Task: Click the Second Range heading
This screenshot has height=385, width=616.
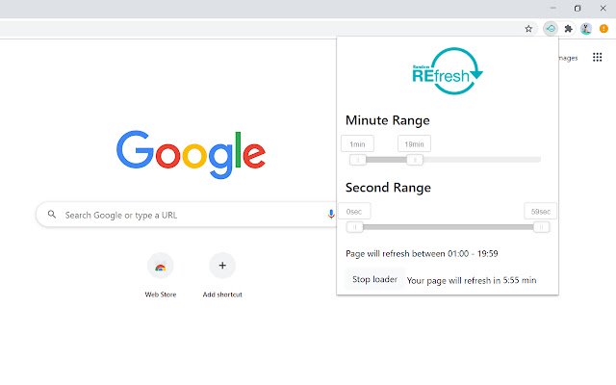Action: pos(388,188)
